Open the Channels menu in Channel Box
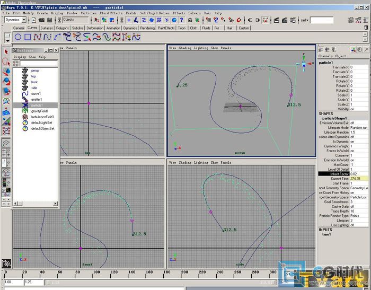Screen dimensions: 371x290 click(x=325, y=56)
